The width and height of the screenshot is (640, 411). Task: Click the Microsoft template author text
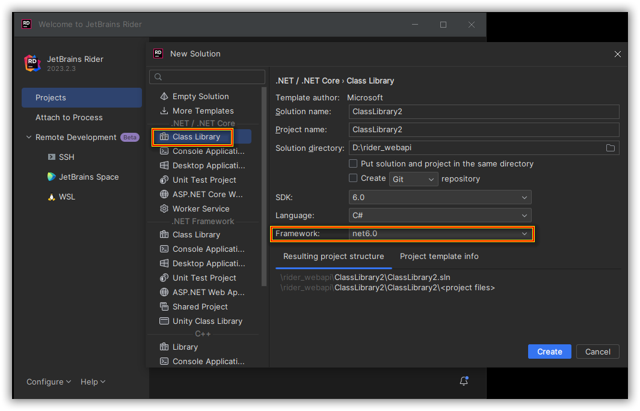click(x=365, y=97)
